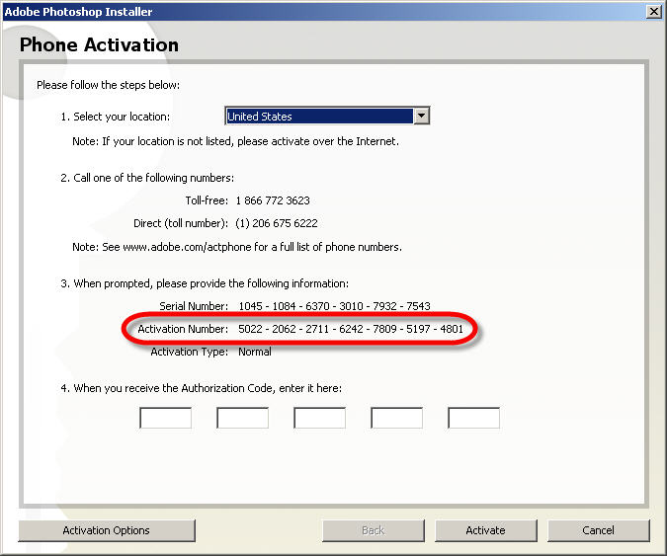Viewport: 667px width, 556px height.
Task: Click the 'activate over the Internet' note
Action: coord(235,141)
